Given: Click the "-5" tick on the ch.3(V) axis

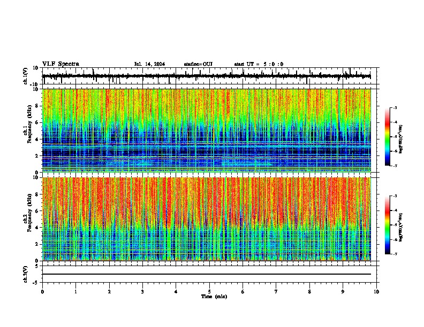Looking at the screenshot, I should pyautogui.click(x=35, y=283).
